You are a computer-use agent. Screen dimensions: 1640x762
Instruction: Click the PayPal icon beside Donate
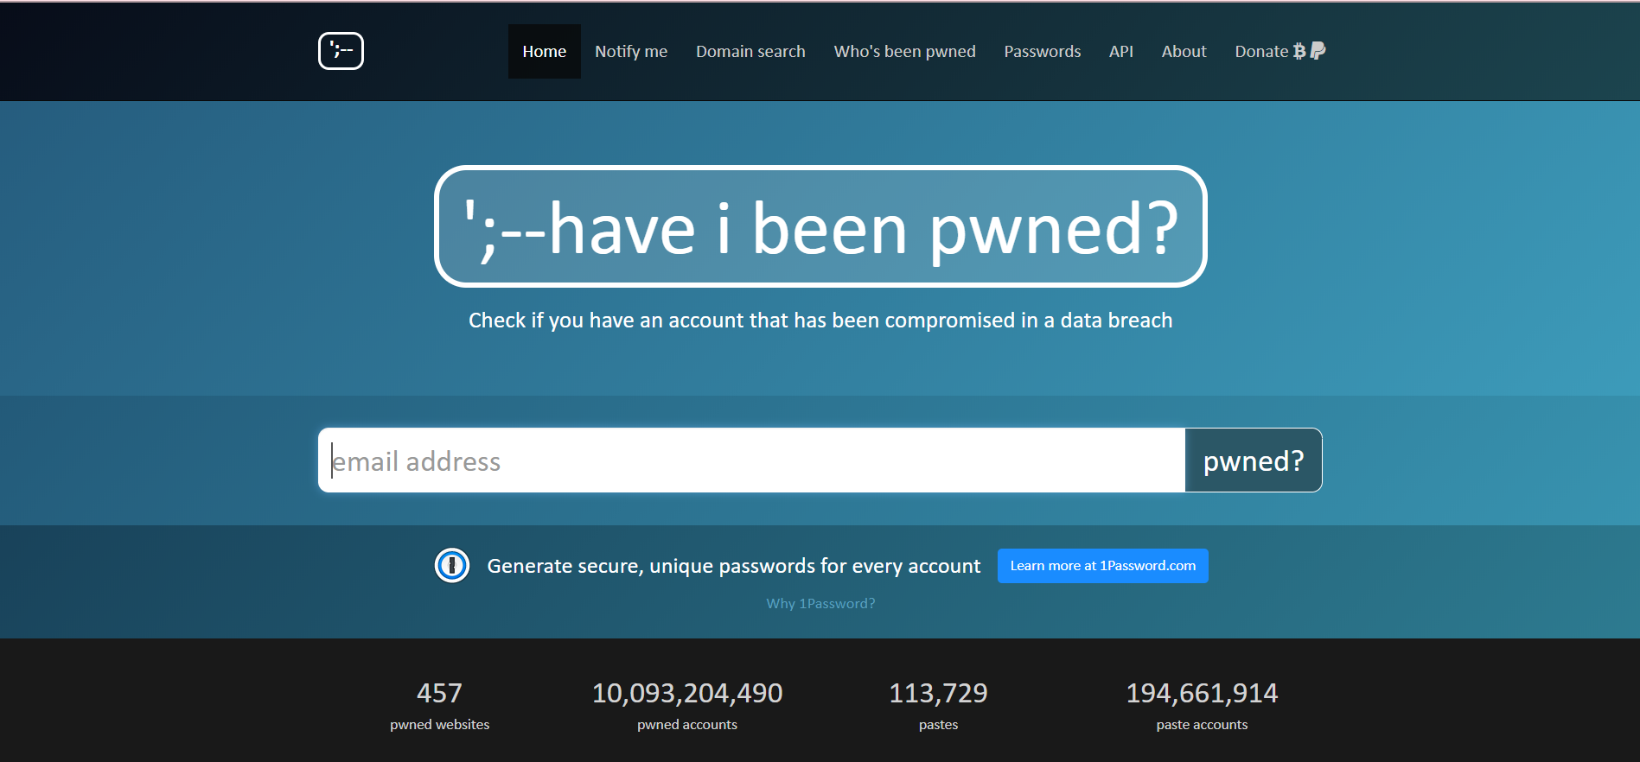coord(1318,51)
